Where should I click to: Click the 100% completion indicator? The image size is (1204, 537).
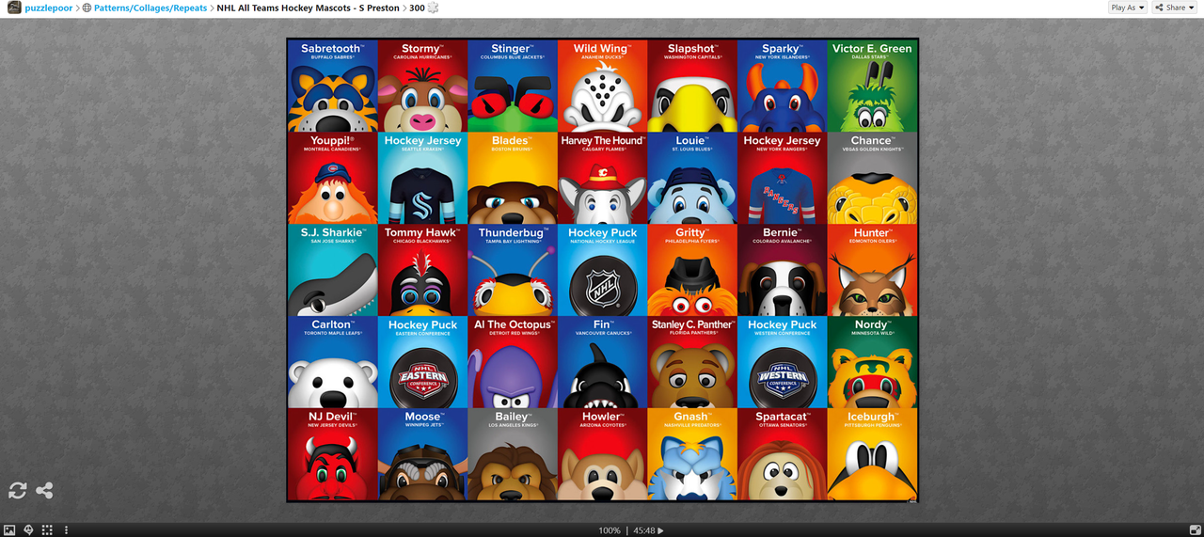[x=610, y=530]
